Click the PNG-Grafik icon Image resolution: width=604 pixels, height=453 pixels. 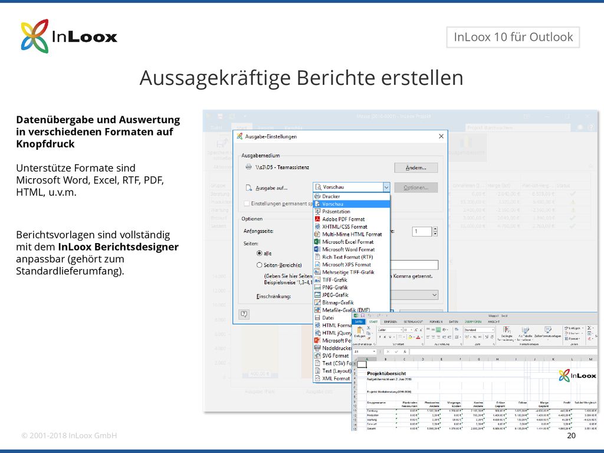point(317,287)
